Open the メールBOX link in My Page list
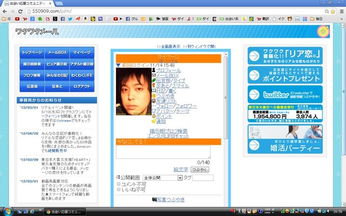Screen dimensions: 346x216 click(x=167, y=75)
